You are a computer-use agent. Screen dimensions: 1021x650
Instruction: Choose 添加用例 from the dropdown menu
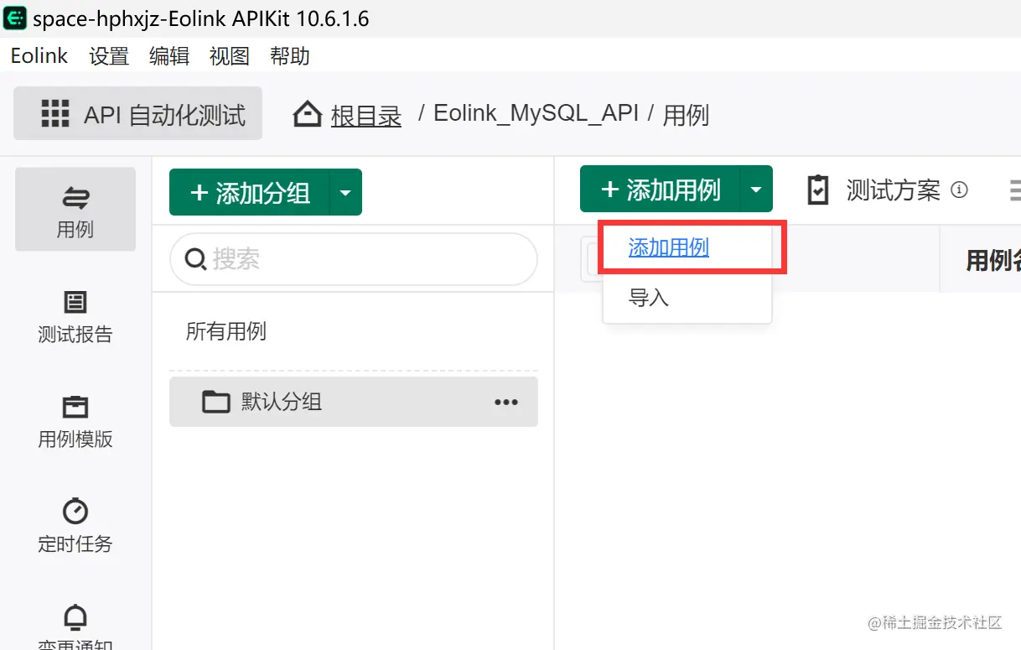click(x=669, y=247)
